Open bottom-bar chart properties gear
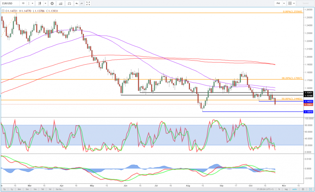This screenshot has width=315, height=192. (303, 189)
